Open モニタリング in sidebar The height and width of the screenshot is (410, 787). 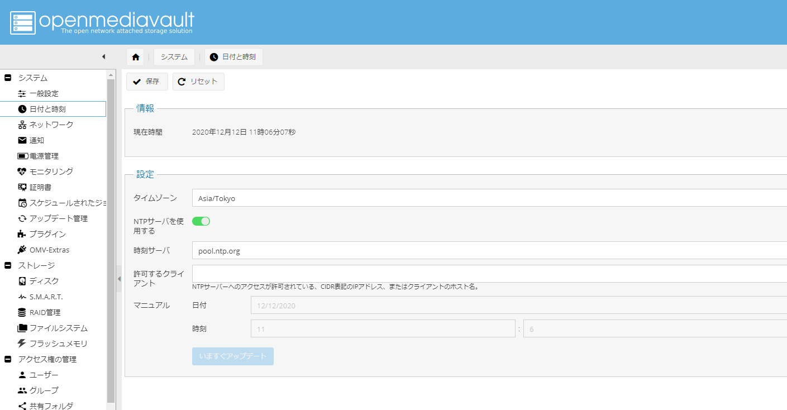[51, 171]
